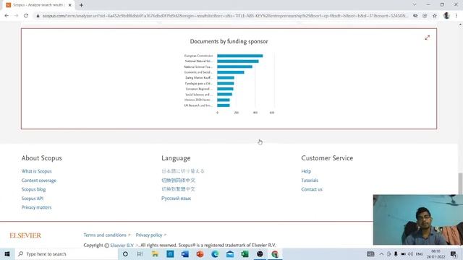Open File Explorer from the taskbar
This screenshot has height=260, width=463.
coord(155,253)
